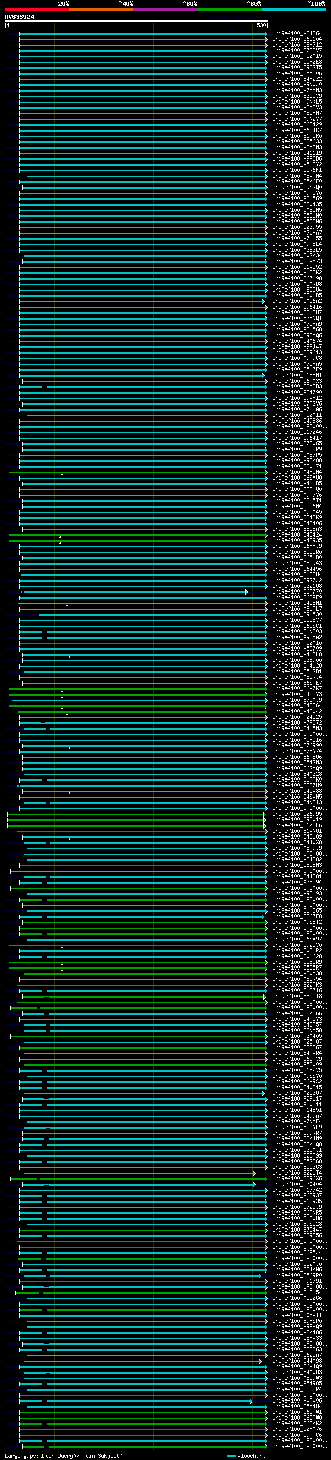Select hit UniRef100_Q8H712

[x=297, y=45]
